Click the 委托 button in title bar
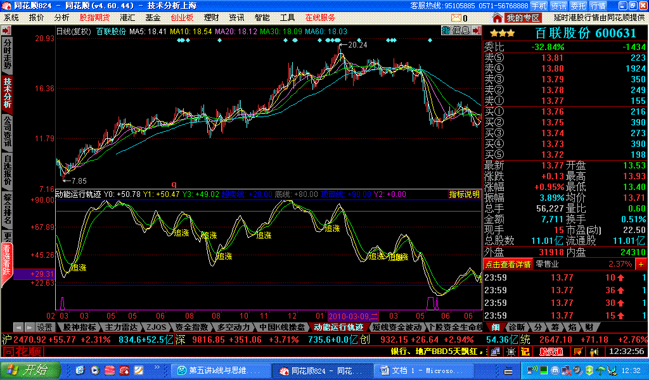 click(578, 6)
